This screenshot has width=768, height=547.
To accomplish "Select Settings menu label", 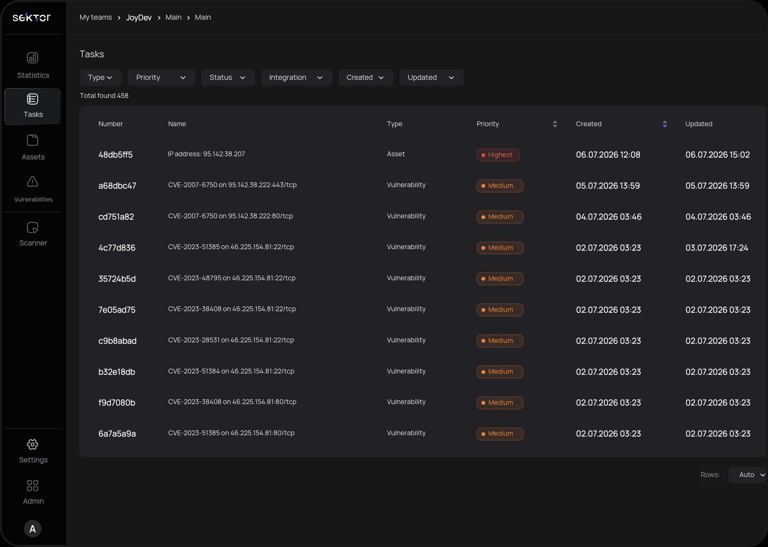I will point(33,460).
